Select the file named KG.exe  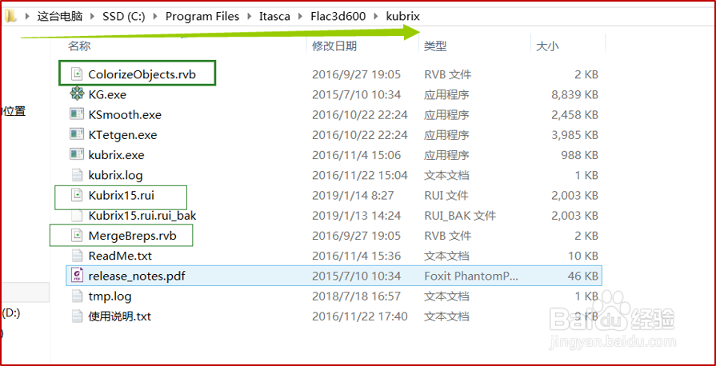pyautogui.click(x=107, y=94)
